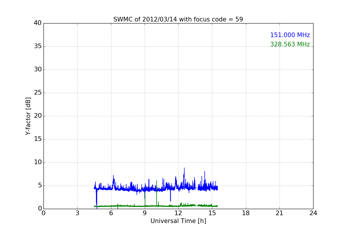The image size is (348, 232).
Task: Click the 'Universal Time [h]' axis label
Action: 178,221
